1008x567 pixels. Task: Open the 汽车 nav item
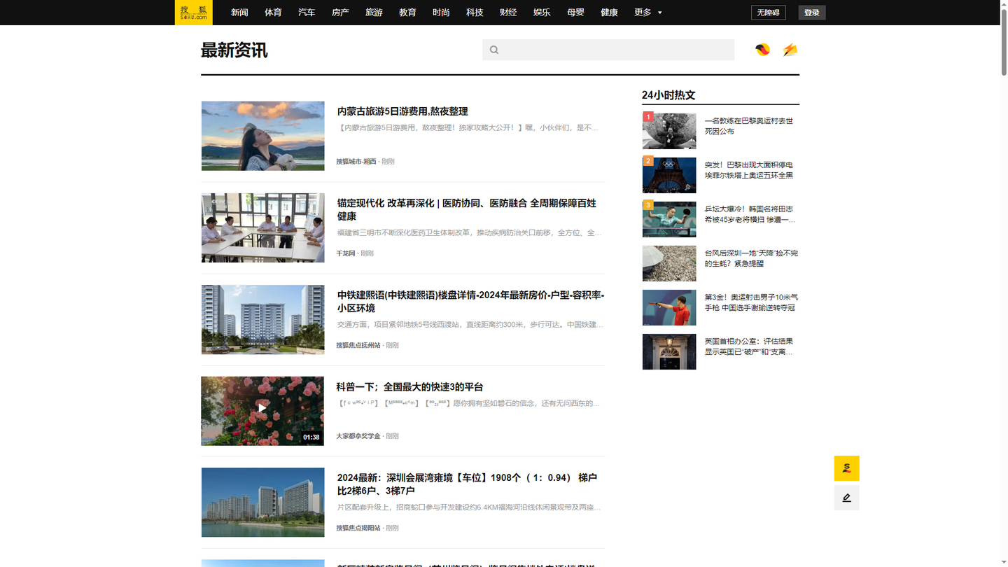(307, 13)
